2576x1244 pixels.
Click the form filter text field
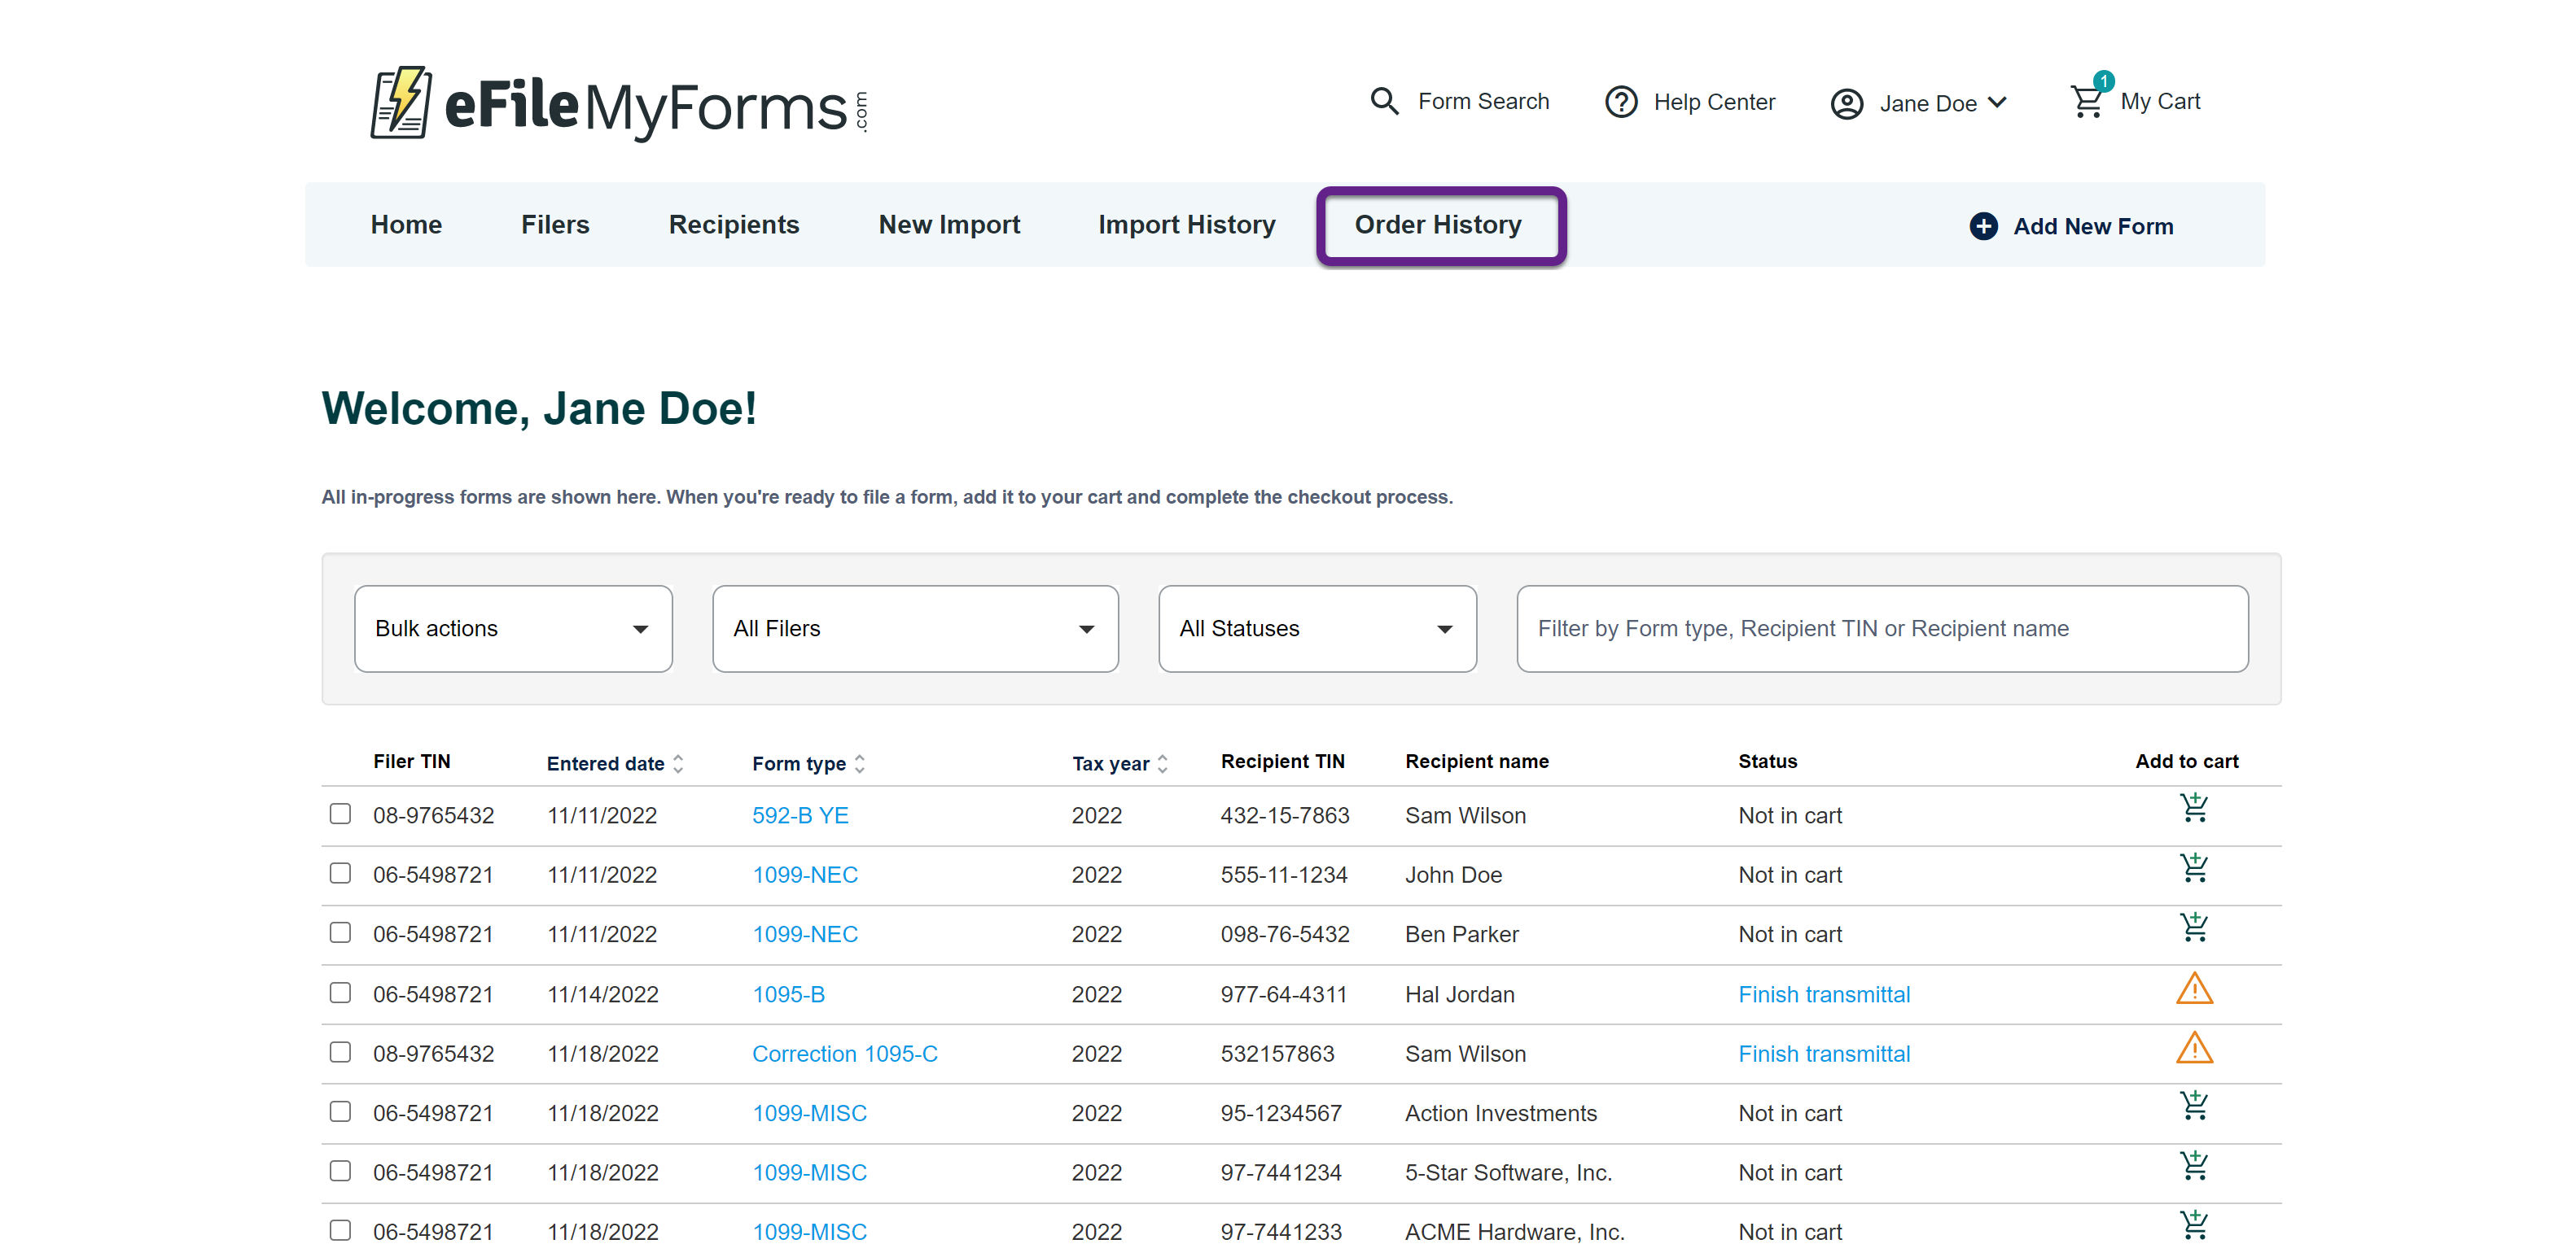coord(1882,628)
